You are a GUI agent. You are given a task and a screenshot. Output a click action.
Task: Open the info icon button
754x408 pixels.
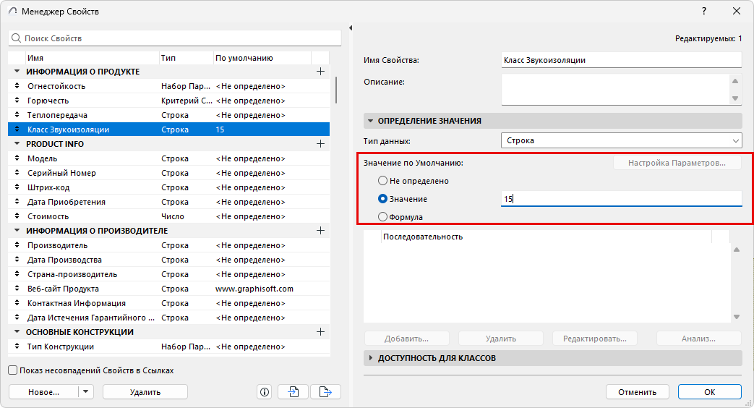265,392
